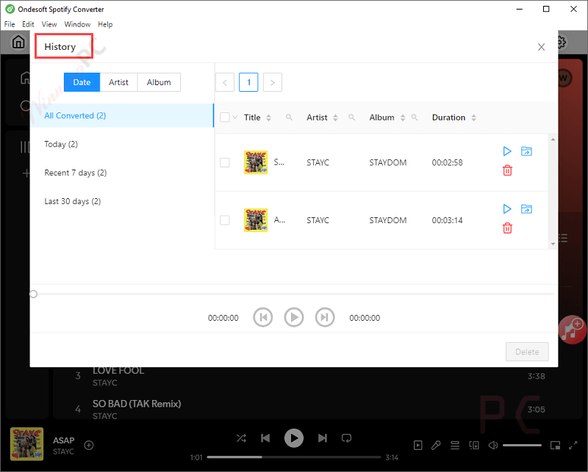
Task: Click red add-music floating button
Action: tap(572, 330)
